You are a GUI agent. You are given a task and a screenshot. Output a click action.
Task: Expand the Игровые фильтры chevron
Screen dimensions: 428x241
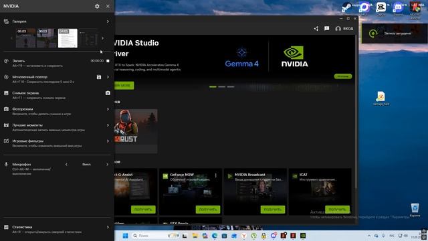[x=108, y=141]
